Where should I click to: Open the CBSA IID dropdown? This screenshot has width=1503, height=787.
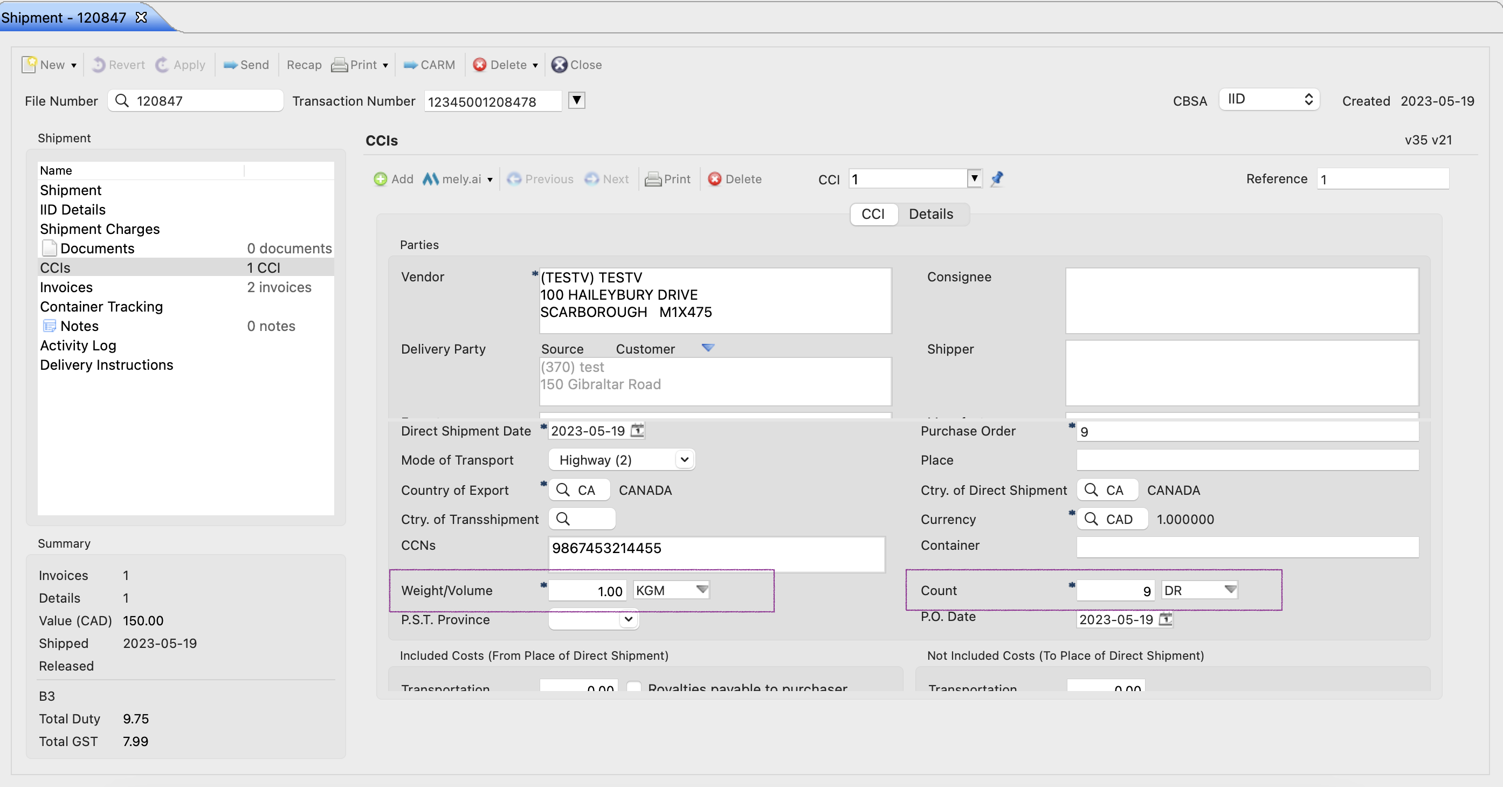coord(1269,99)
